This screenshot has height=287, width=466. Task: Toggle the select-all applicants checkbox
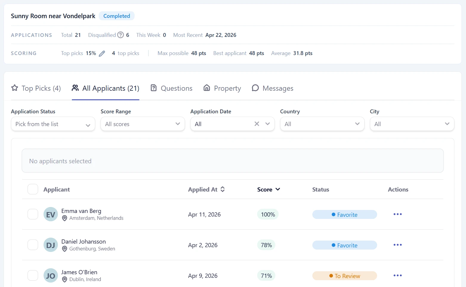click(x=33, y=189)
